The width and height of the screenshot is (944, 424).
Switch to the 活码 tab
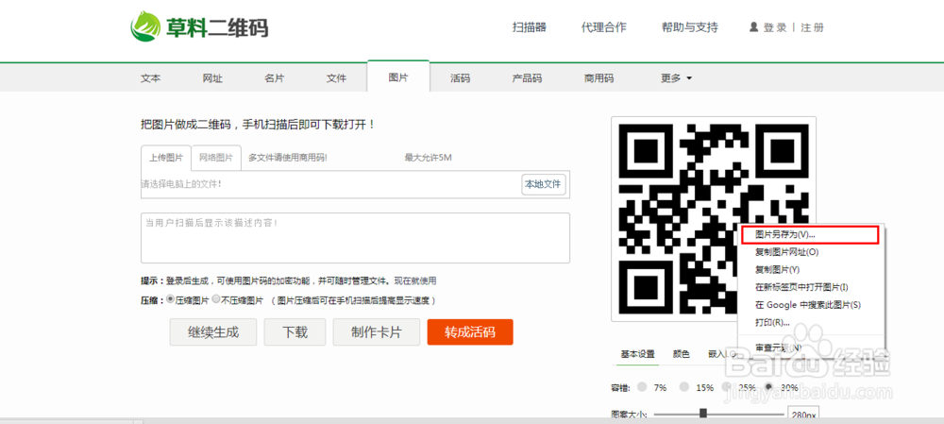pos(460,78)
